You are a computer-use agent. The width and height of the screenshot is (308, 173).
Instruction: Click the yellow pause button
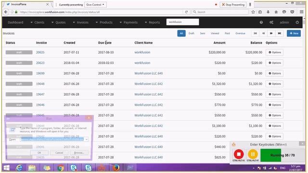[253, 154]
